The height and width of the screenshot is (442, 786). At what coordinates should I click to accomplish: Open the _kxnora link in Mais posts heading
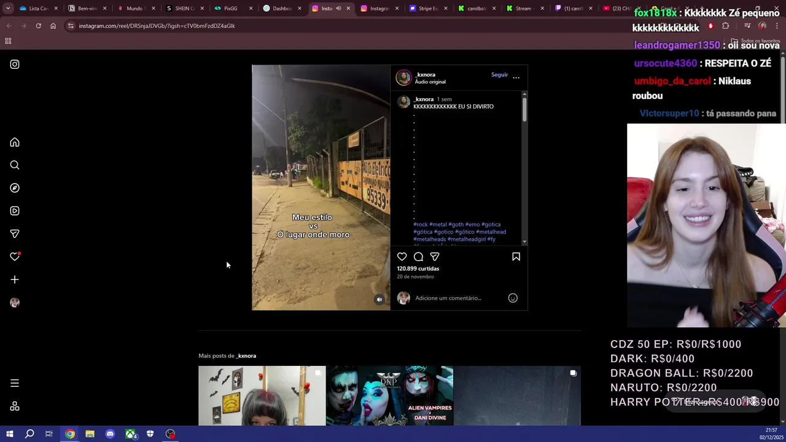(246, 356)
